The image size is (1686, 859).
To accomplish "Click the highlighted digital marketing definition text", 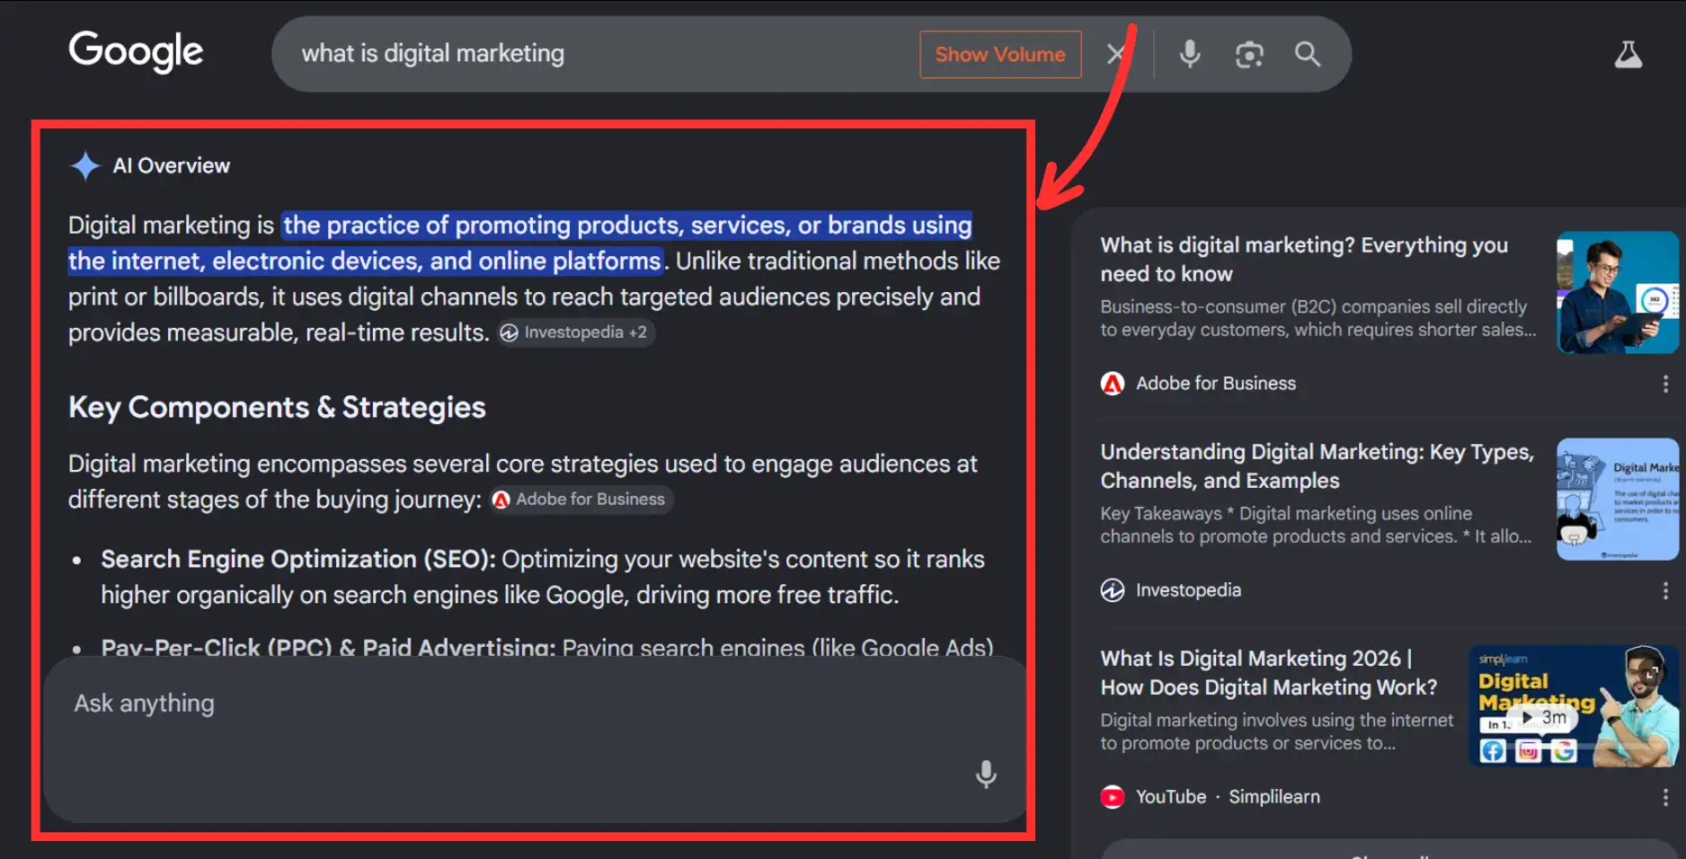I will pyautogui.click(x=520, y=243).
